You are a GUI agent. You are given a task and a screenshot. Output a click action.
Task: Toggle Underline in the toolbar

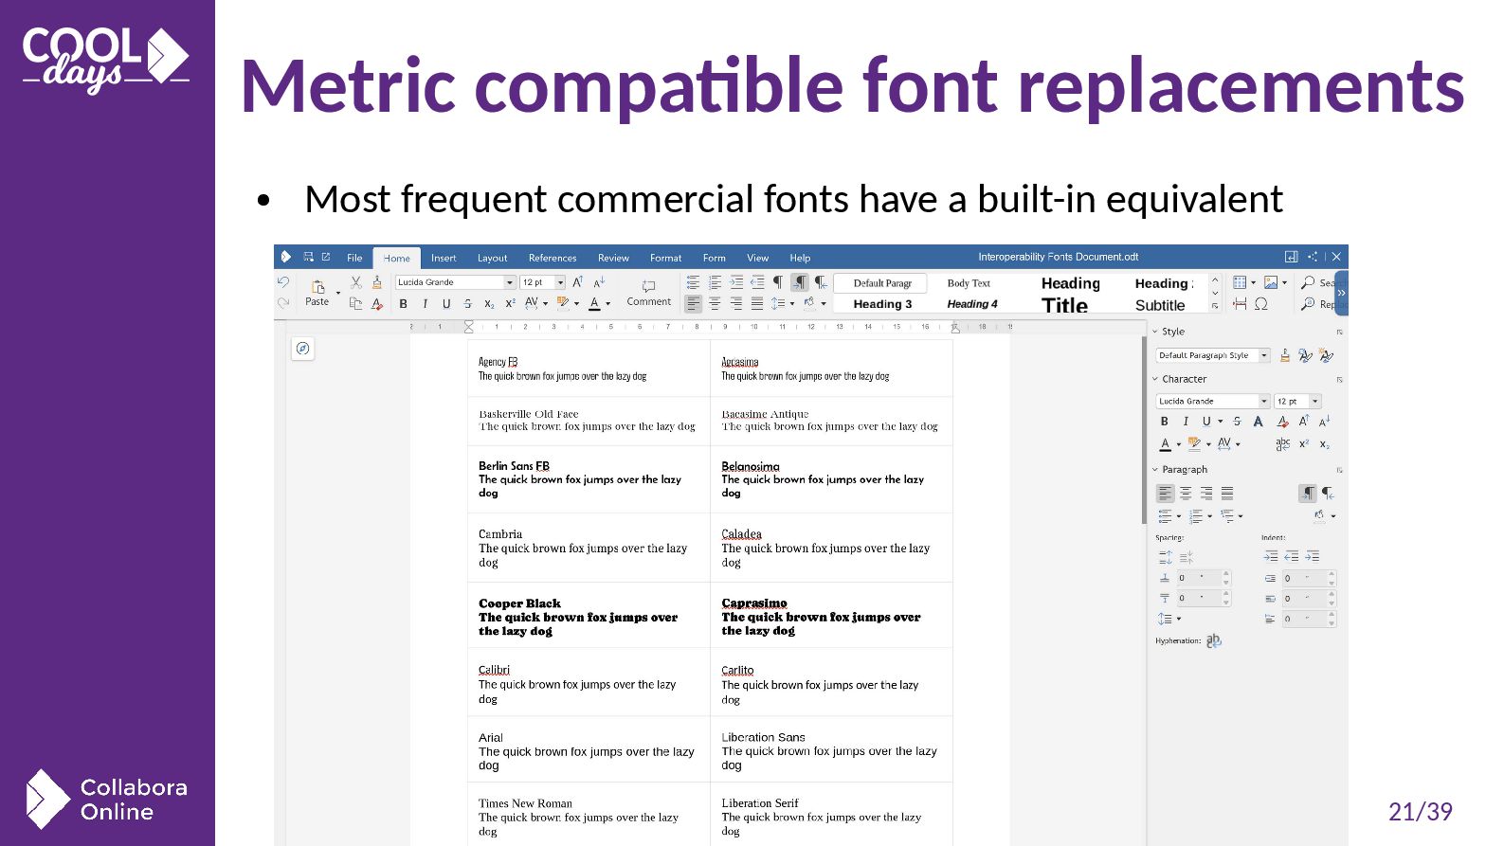click(446, 304)
